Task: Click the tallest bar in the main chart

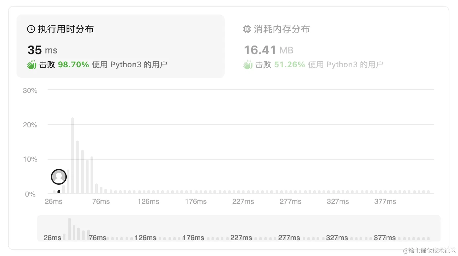Action: 73,155
